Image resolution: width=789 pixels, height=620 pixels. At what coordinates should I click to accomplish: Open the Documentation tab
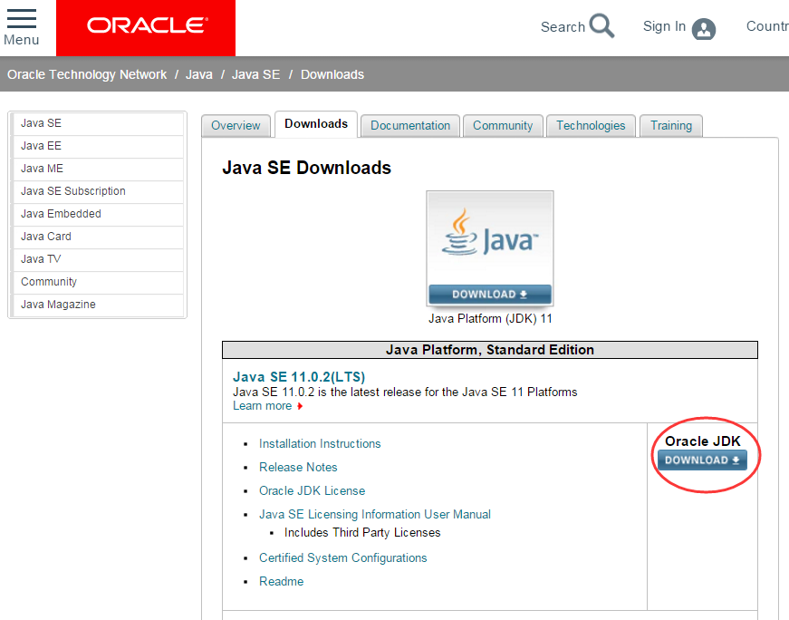point(410,125)
